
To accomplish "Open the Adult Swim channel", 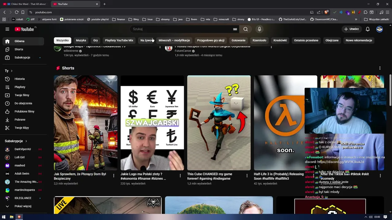I will tap(23, 174).
